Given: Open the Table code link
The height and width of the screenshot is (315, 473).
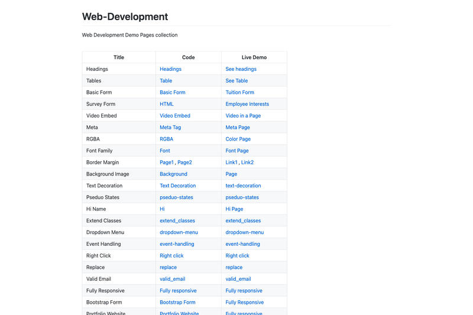Looking at the screenshot, I should click(166, 81).
